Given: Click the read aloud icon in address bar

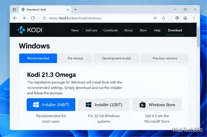Looking at the screenshot, I should [155, 18].
